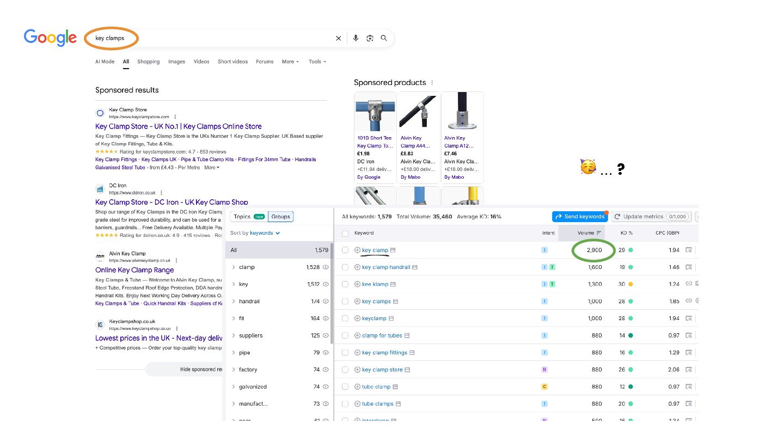
Task: Open 'Key Clamp Store - UK No.1' result link
Action: [178, 126]
